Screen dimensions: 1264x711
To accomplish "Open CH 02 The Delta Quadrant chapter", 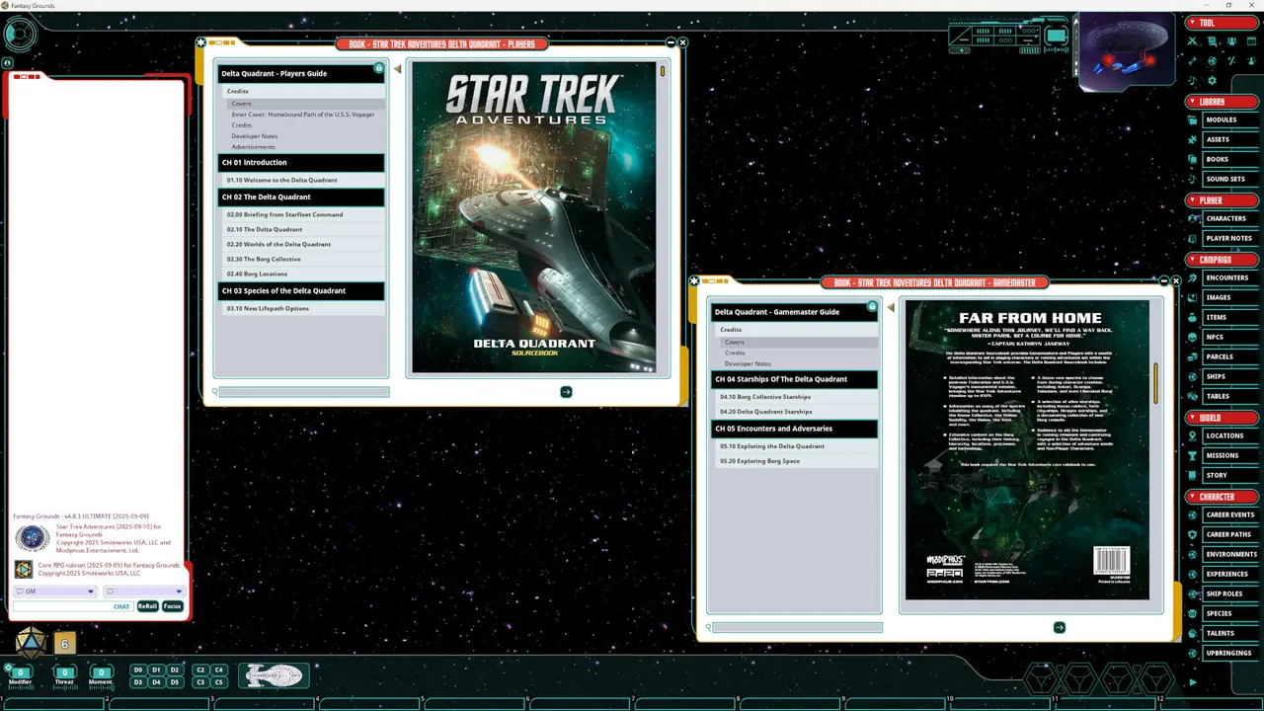I will (x=301, y=197).
